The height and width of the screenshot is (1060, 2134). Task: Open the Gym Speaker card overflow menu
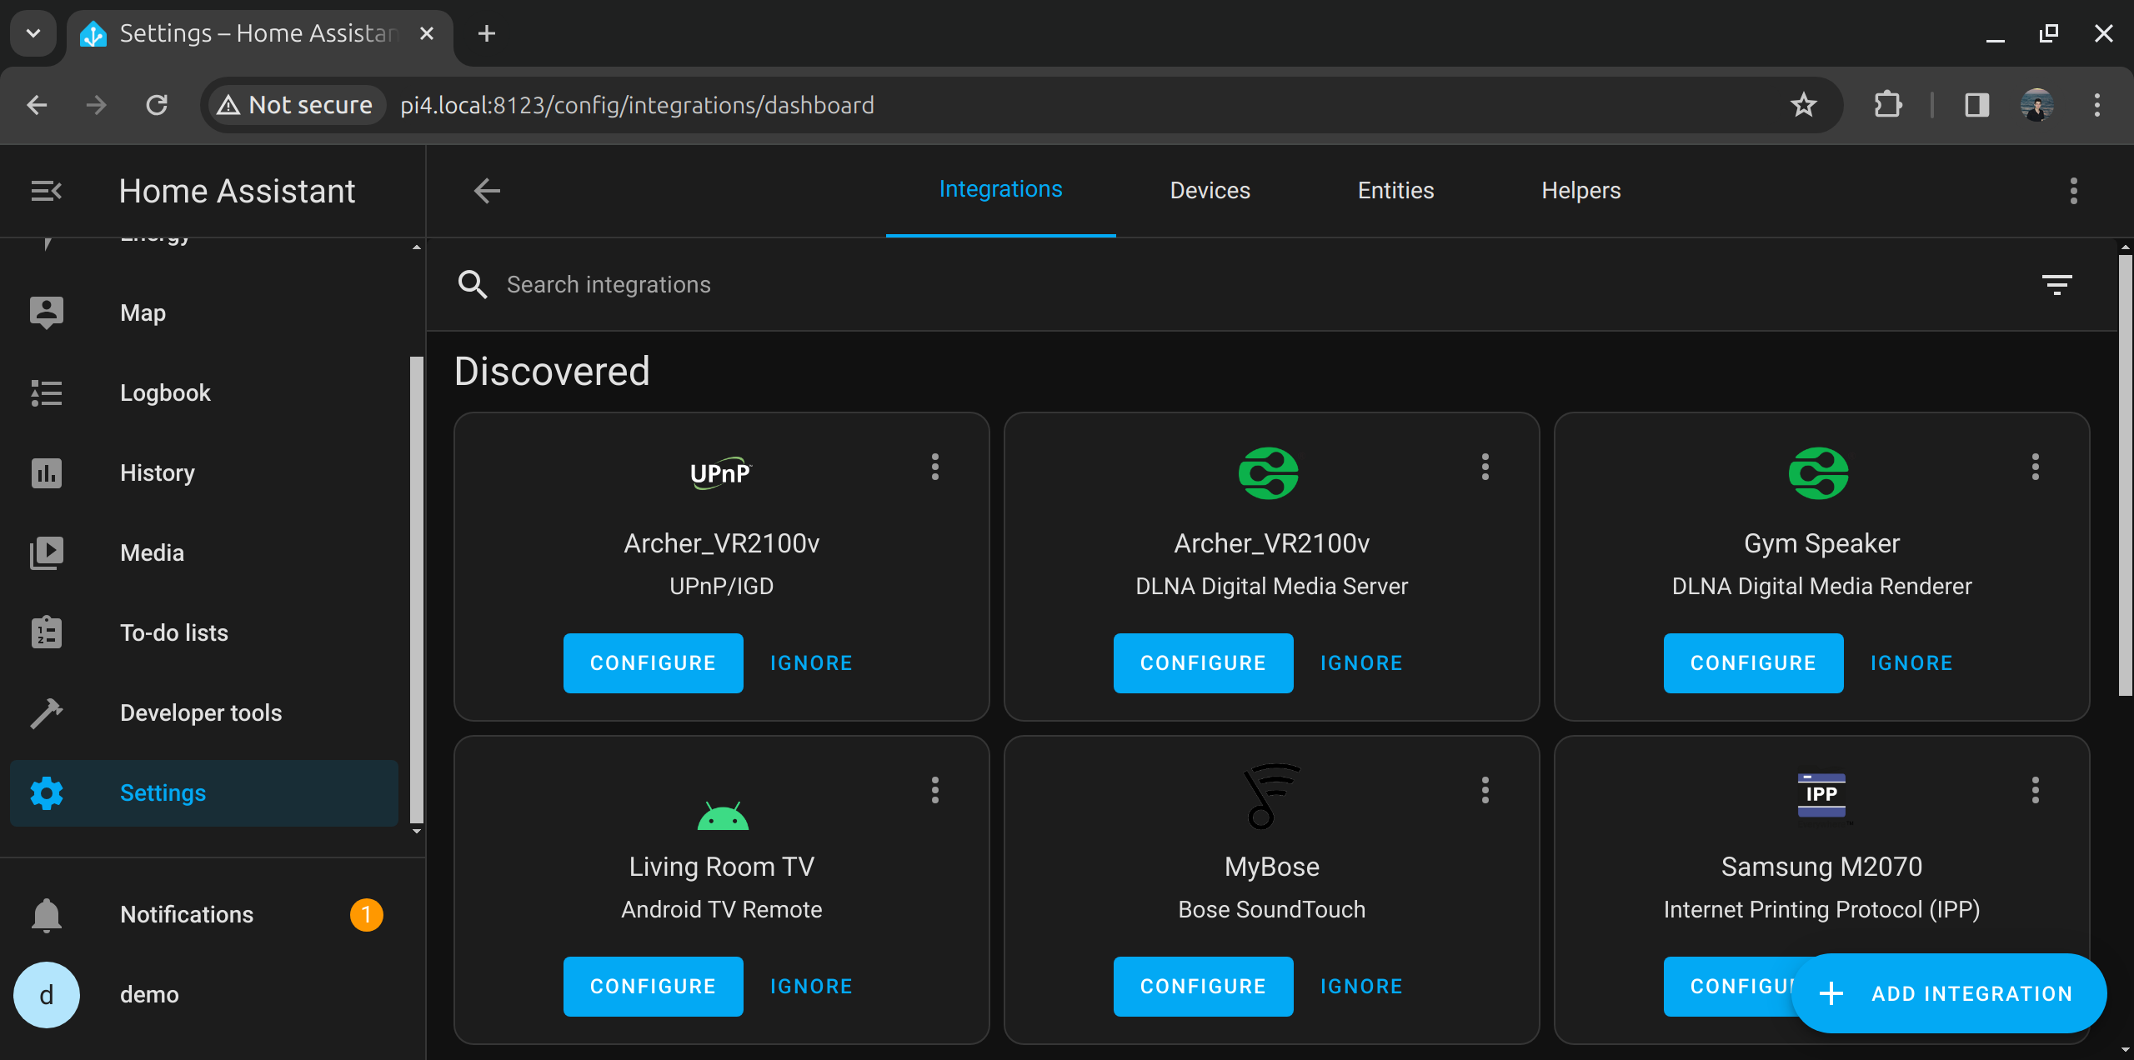point(2035,467)
